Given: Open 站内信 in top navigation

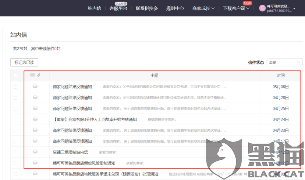Looking at the screenshot, I should (95, 8).
